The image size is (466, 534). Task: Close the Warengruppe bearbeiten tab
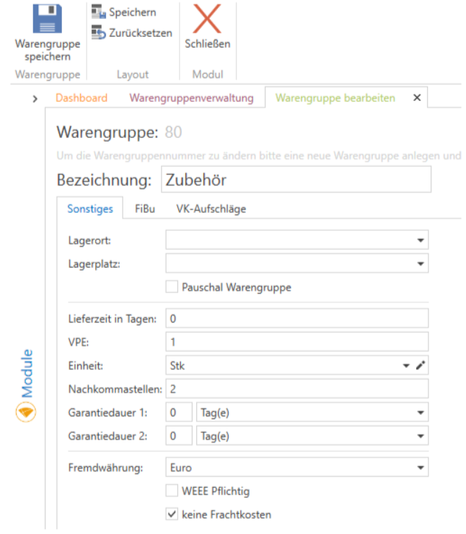coord(416,97)
